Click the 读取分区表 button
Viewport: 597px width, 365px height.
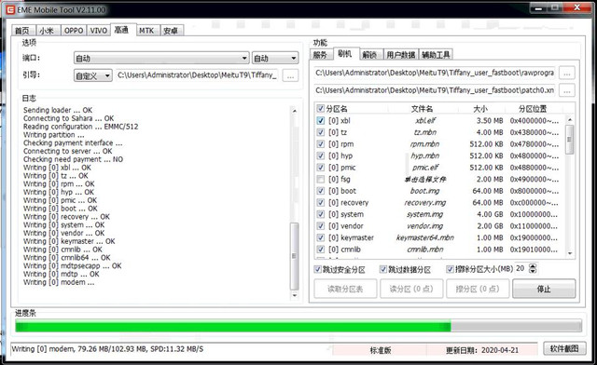345,289
